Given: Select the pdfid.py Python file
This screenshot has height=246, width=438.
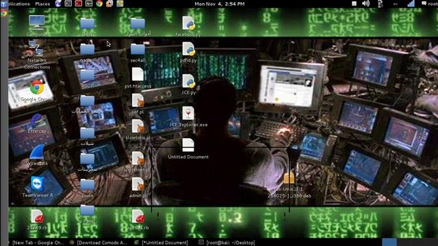Looking at the screenshot, I should point(189,49).
